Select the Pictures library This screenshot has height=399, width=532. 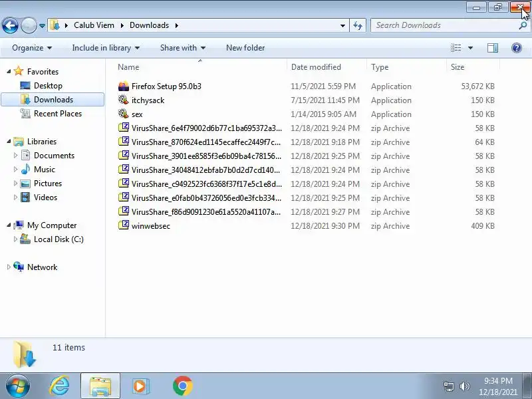(48, 184)
